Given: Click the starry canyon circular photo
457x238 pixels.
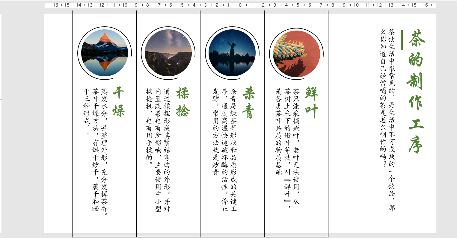Looking at the screenshot, I should pos(168,51).
